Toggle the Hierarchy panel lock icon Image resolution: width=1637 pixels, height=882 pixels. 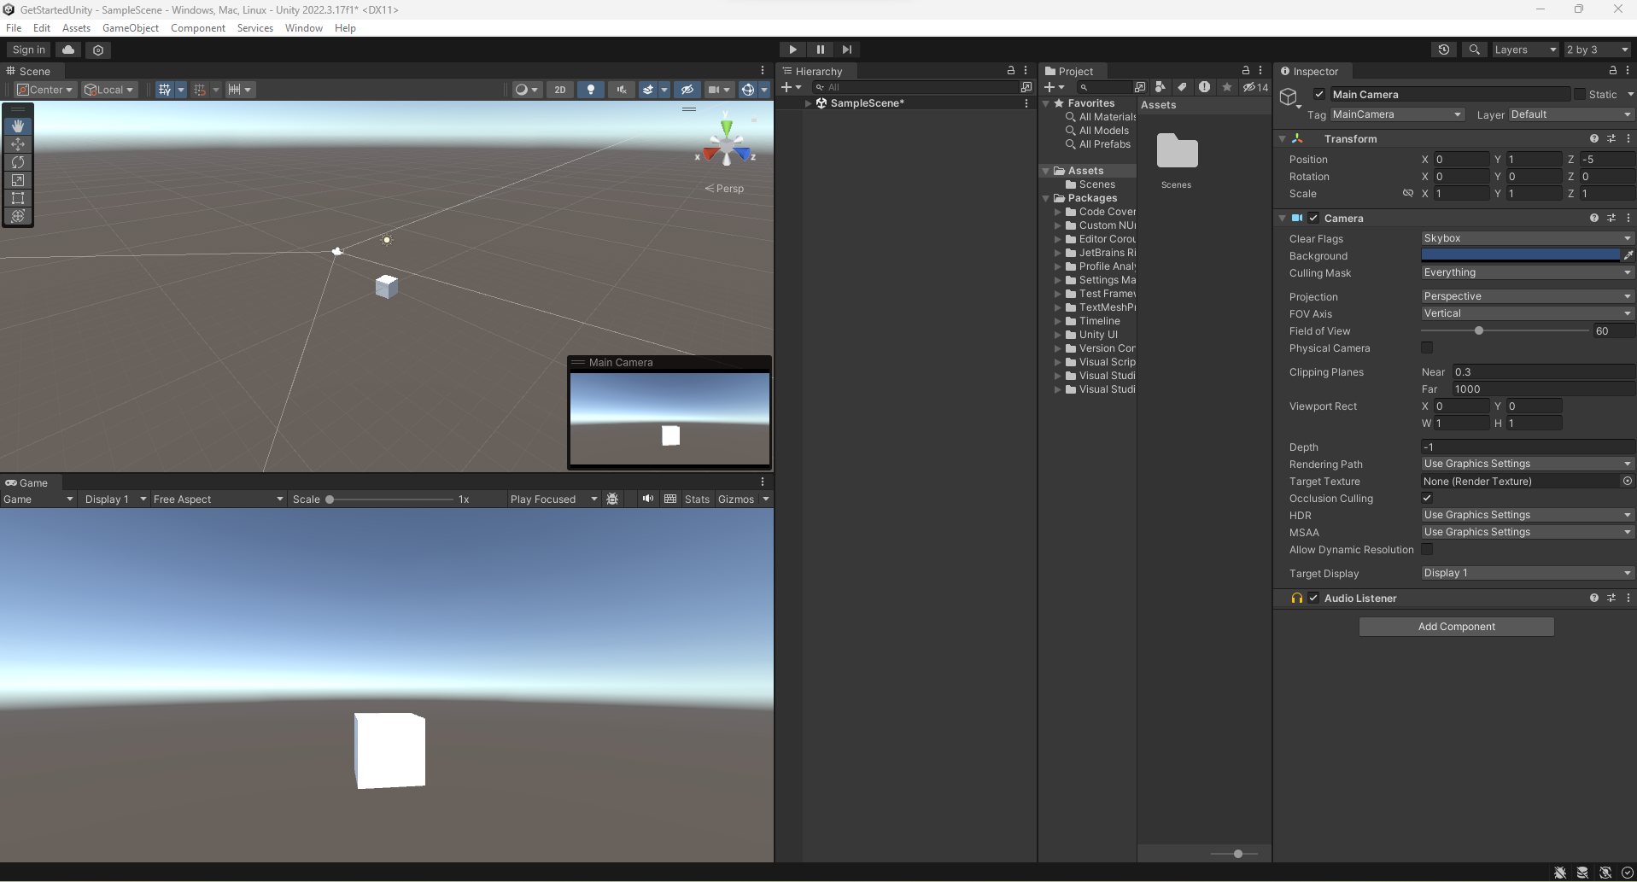[1011, 71]
